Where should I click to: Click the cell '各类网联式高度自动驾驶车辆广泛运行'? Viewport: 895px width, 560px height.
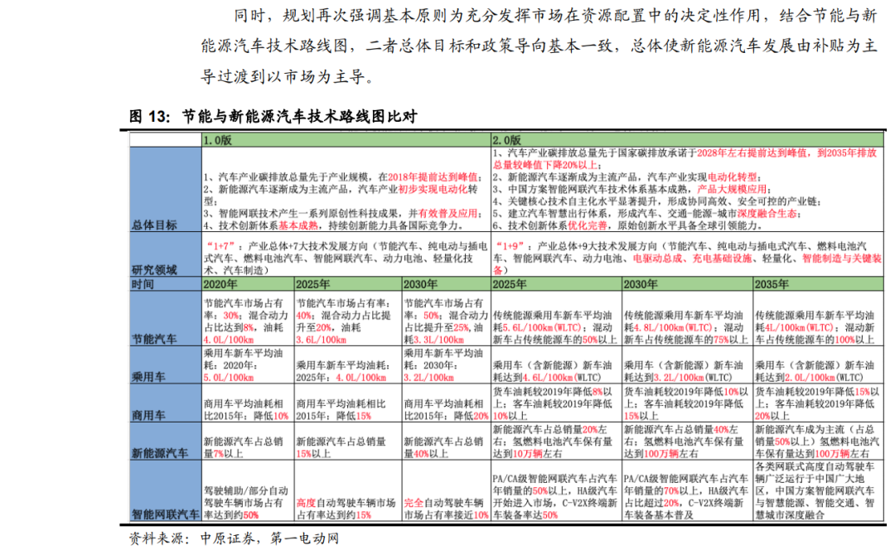(x=819, y=490)
